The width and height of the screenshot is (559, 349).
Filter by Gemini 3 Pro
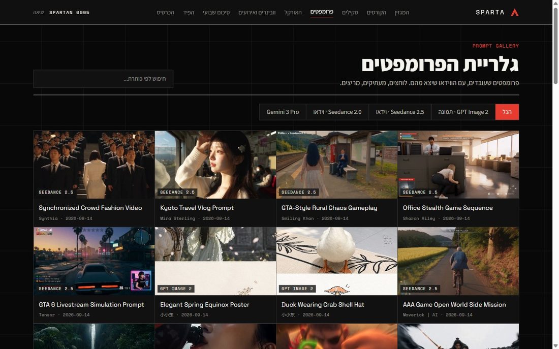(283, 112)
